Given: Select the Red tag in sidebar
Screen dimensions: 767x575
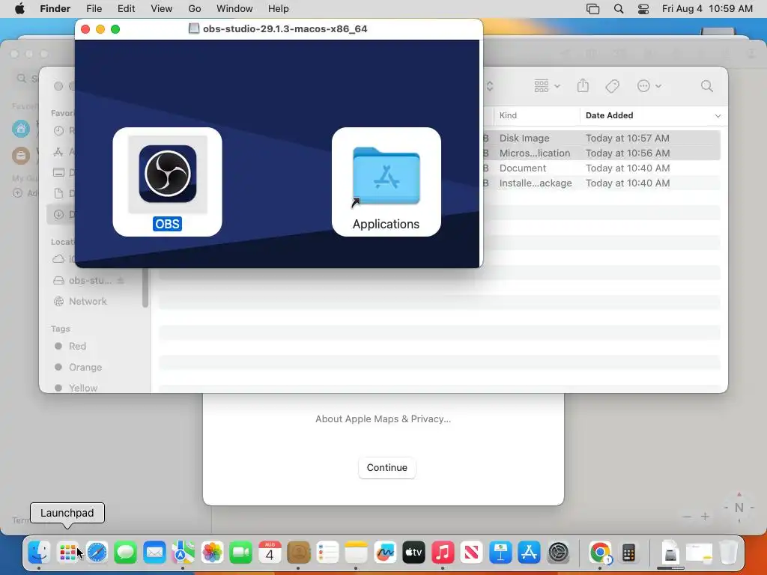Looking at the screenshot, I should tap(77, 346).
